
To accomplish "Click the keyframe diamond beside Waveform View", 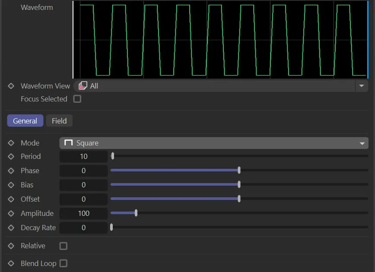I will pos(11,86).
